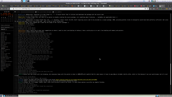Disable the Live updates checkbox
Viewport: 172px width, 97px height.
[53, 12]
